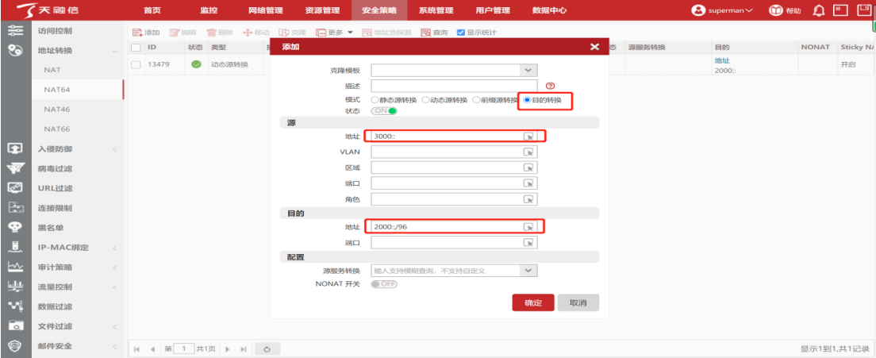Expand the IP-MAC绑定 chevron

[x=114, y=248]
